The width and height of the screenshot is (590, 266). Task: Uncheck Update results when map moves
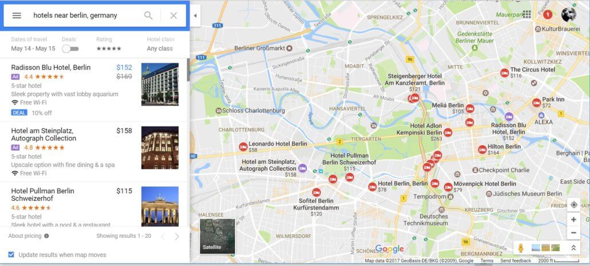click(11, 255)
